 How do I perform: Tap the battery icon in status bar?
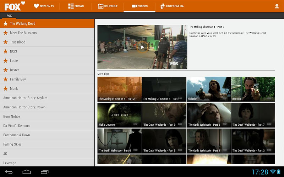[x=279, y=172]
